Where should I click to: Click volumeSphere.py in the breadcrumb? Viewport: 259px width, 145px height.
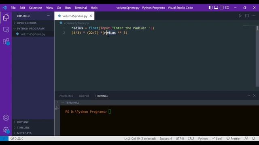coord(76,23)
